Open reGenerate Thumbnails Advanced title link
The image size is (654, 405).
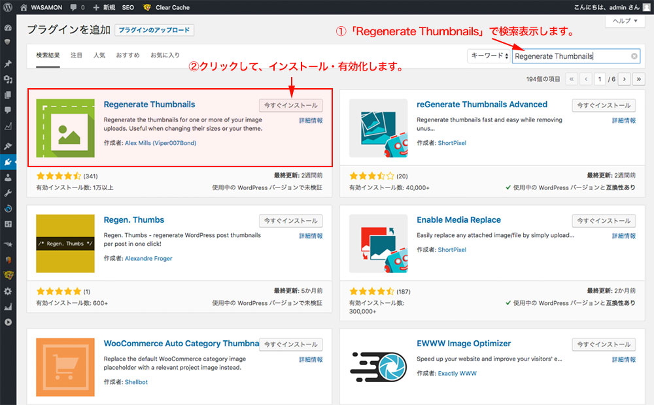[482, 105]
